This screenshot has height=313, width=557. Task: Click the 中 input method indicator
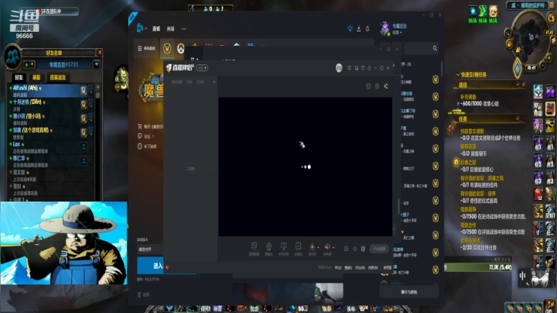[x=522, y=276]
